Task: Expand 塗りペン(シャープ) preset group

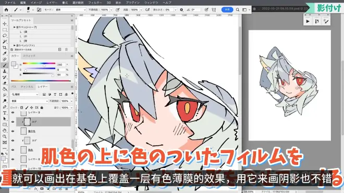Action: 15,27
